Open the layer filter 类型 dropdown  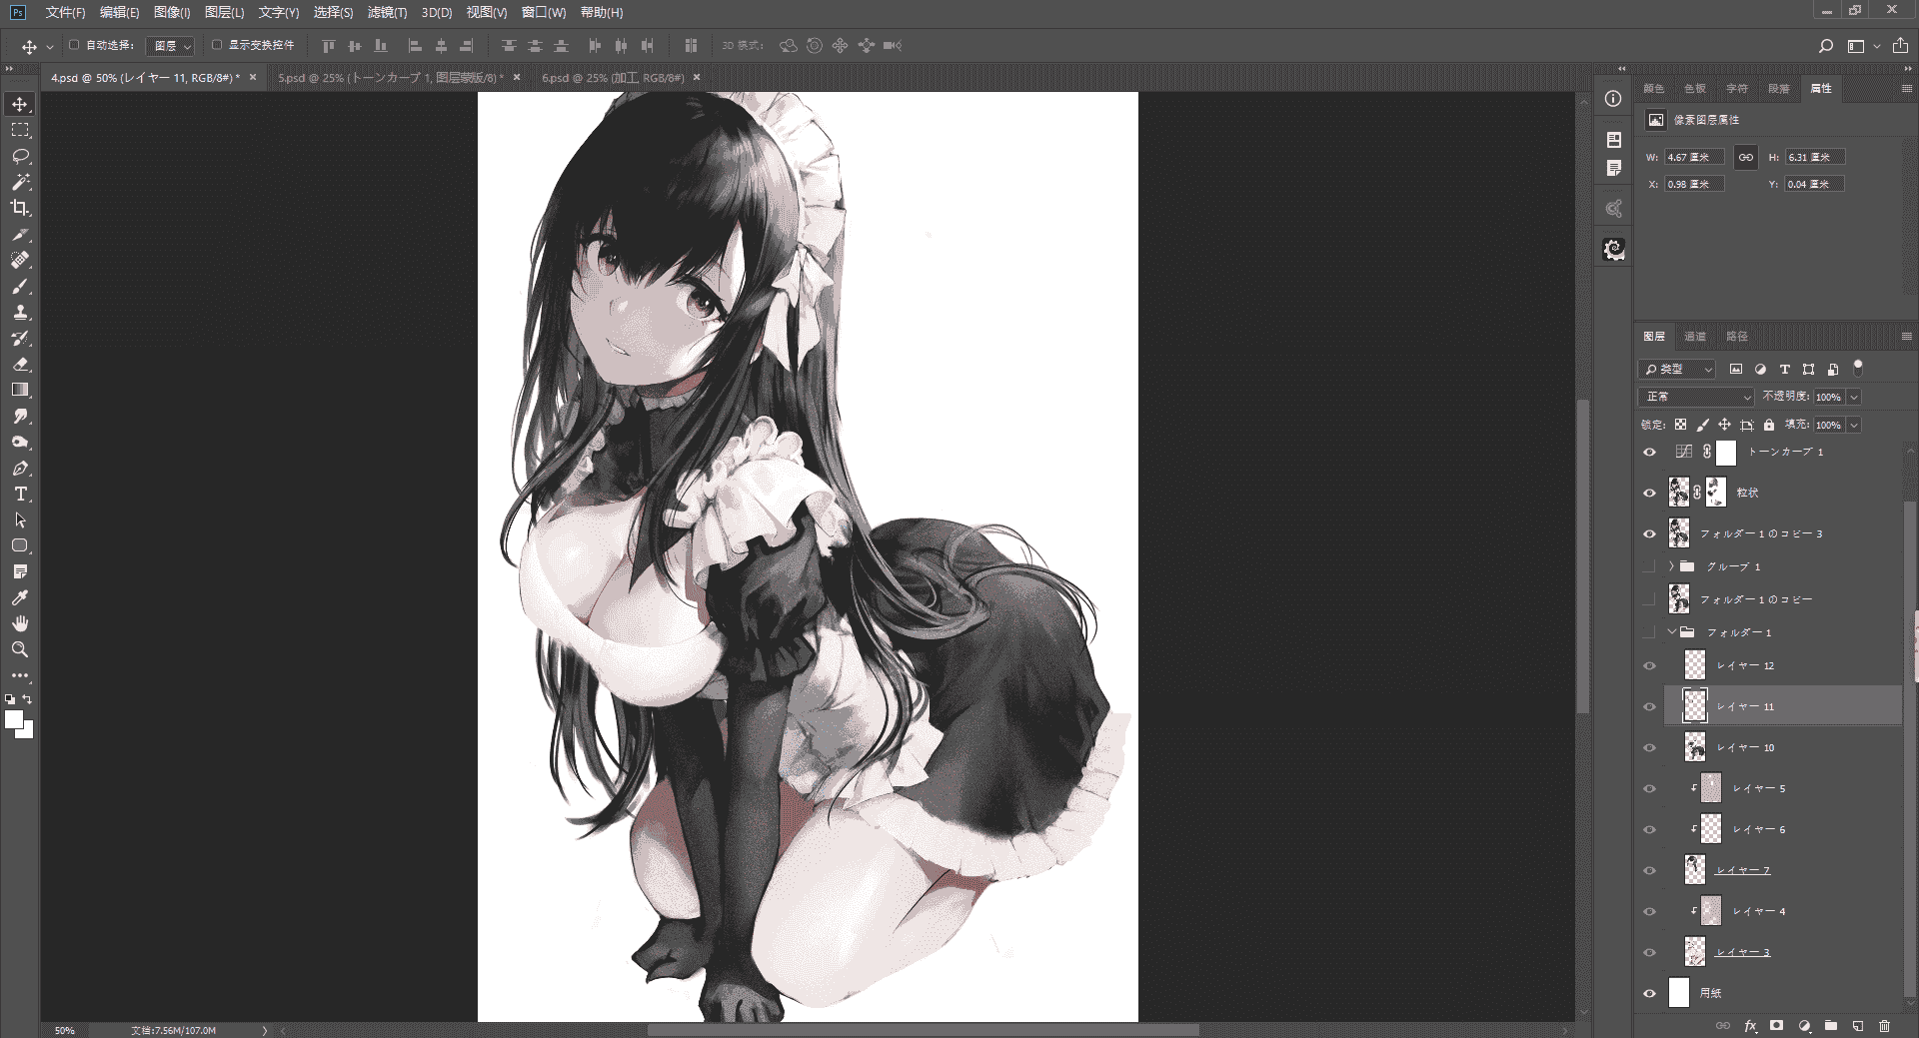1677,369
